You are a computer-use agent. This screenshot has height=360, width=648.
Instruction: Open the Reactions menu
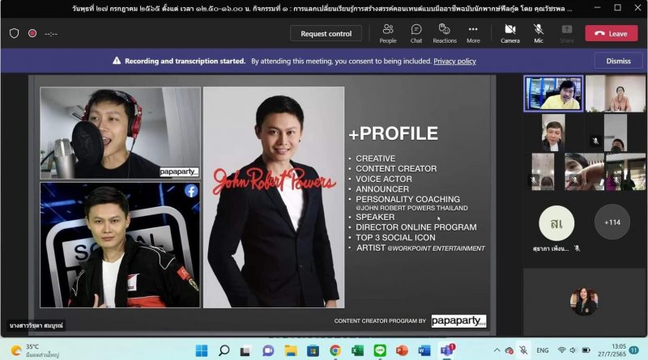click(x=445, y=33)
